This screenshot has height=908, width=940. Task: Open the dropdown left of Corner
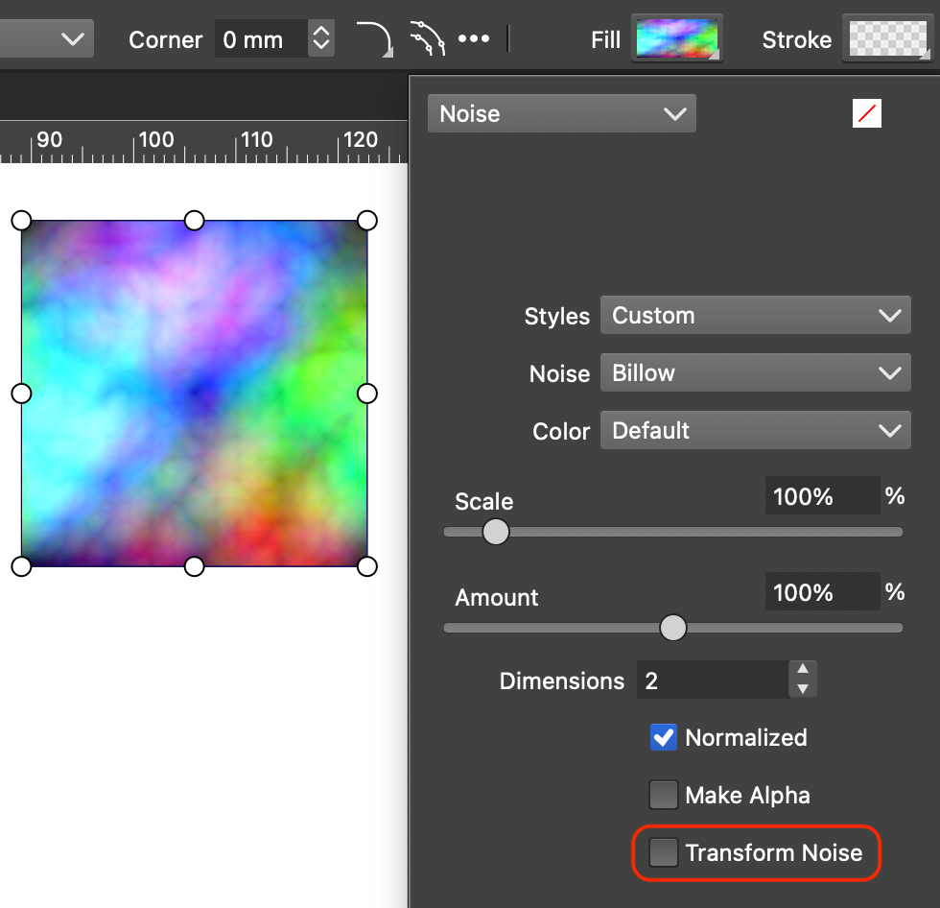point(47,39)
